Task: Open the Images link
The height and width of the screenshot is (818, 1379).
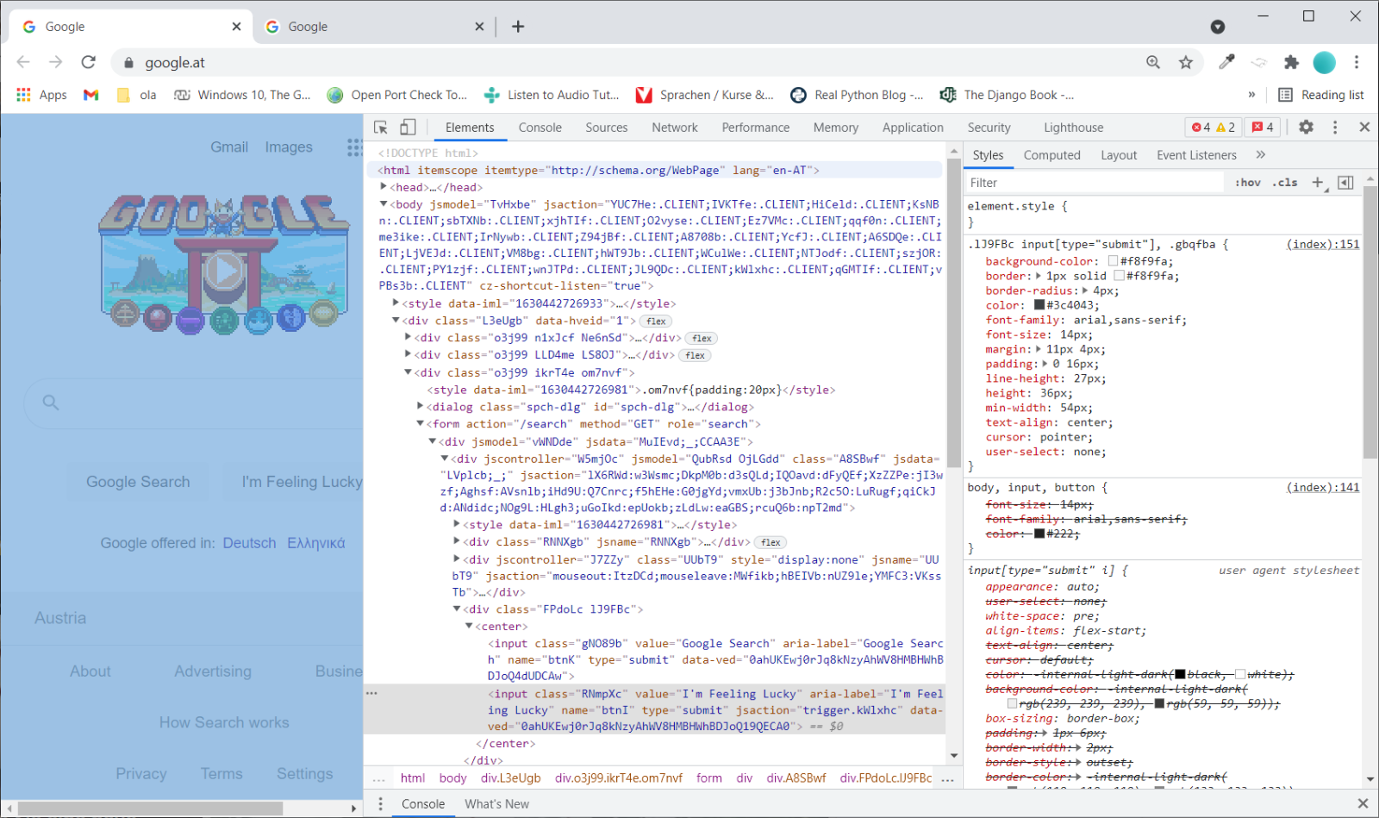Action: [x=289, y=147]
